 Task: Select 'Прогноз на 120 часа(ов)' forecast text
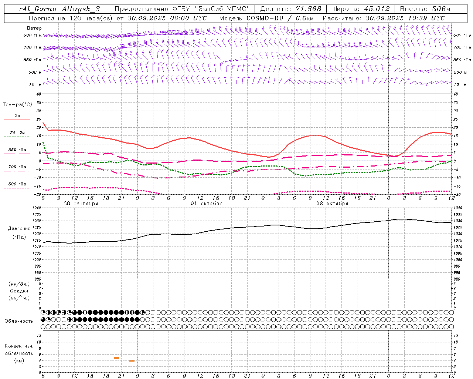(x=71, y=18)
